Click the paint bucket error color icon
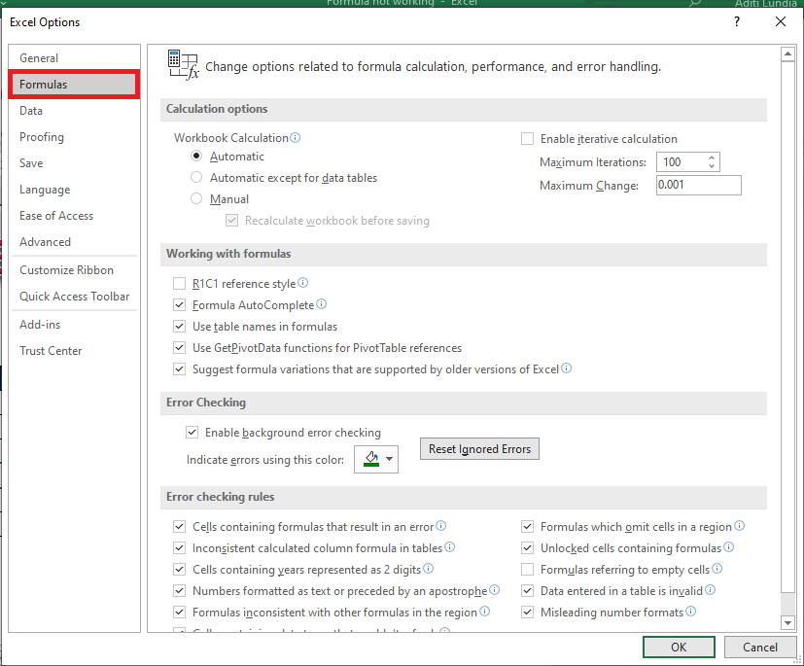The image size is (804, 666). tap(371, 458)
